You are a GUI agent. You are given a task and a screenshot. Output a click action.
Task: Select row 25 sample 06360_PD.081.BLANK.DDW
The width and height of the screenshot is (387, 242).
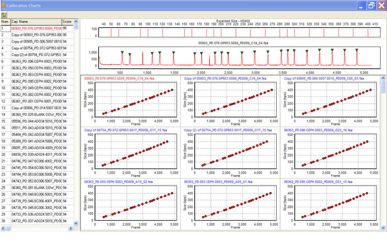click(37, 188)
